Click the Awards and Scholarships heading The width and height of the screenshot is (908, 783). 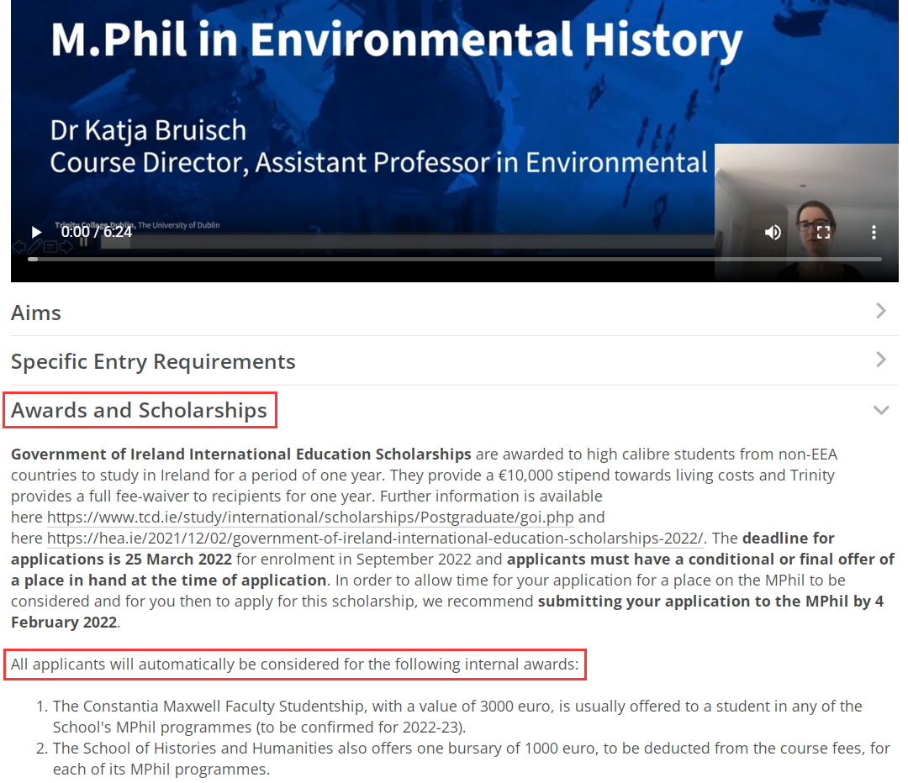click(140, 410)
